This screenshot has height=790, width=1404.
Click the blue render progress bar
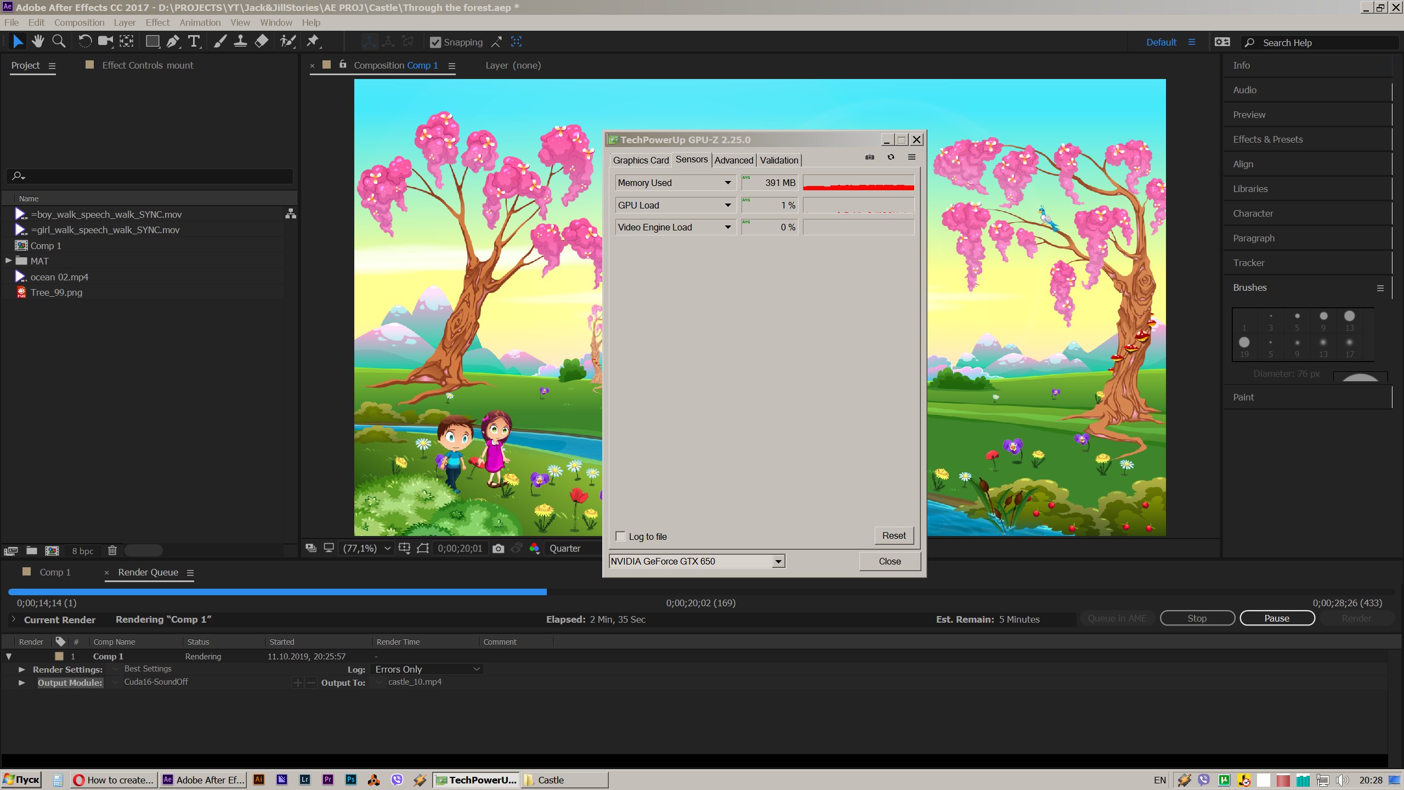(277, 592)
